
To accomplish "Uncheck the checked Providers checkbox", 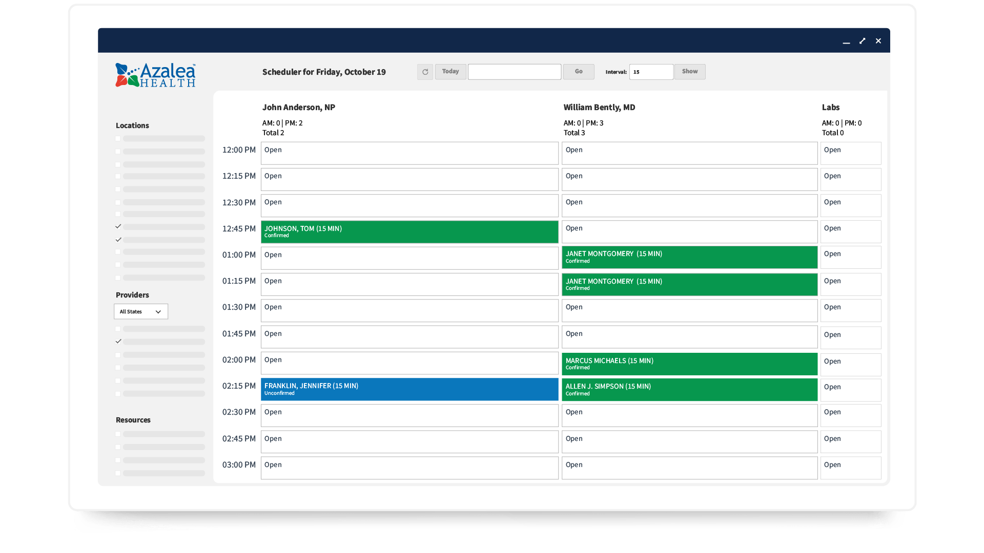I will (118, 342).
